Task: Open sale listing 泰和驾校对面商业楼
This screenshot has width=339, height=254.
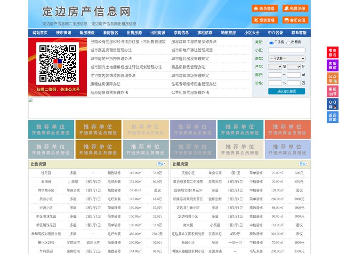Action: point(46,234)
